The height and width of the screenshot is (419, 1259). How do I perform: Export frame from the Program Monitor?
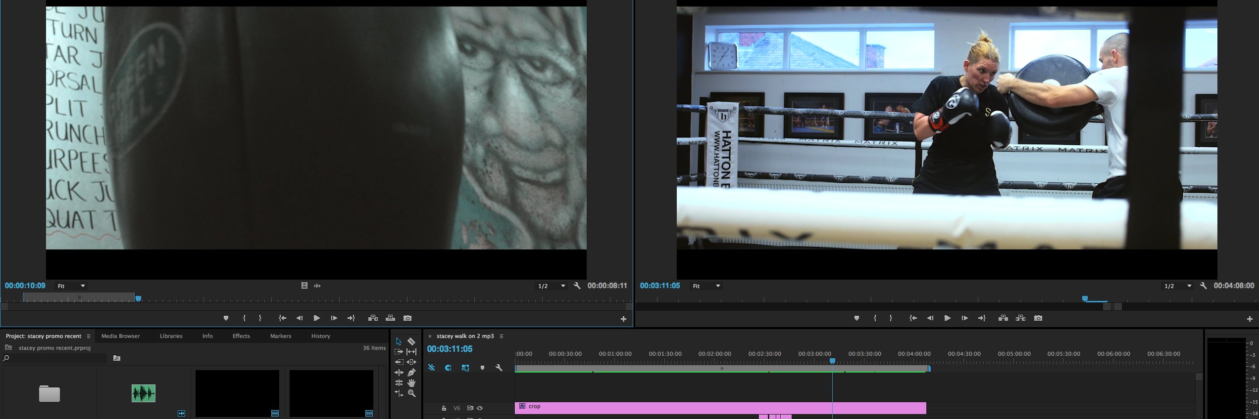[x=1038, y=318]
